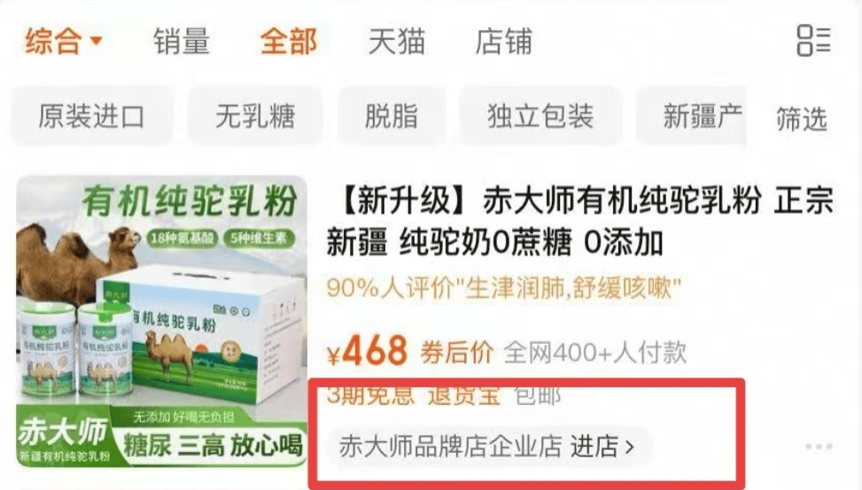The height and width of the screenshot is (490, 862).
Task: Open product title 赤大师有机纯驼乳粉
Action: tap(580, 222)
